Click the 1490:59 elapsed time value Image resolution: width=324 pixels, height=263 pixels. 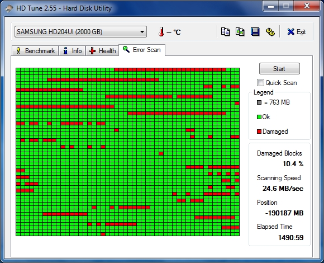290,238
